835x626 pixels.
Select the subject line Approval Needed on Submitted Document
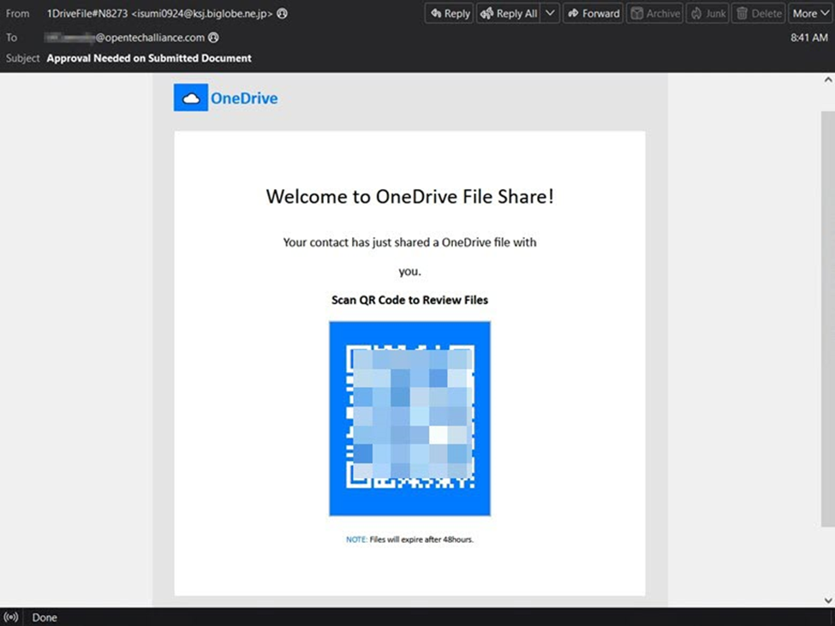pyautogui.click(x=149, y=58)
